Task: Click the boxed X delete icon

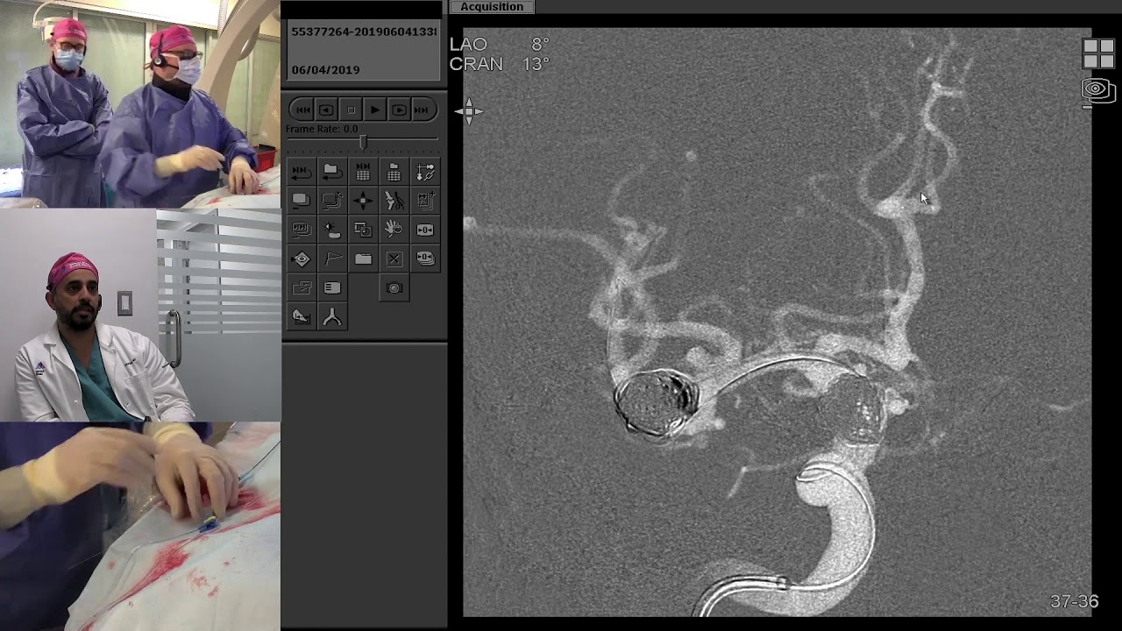Action: (x=394, y=259)
